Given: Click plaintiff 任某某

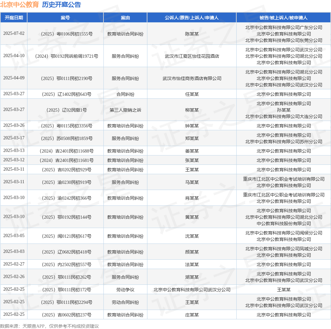Looking at the screenshot, I should 192,95.
